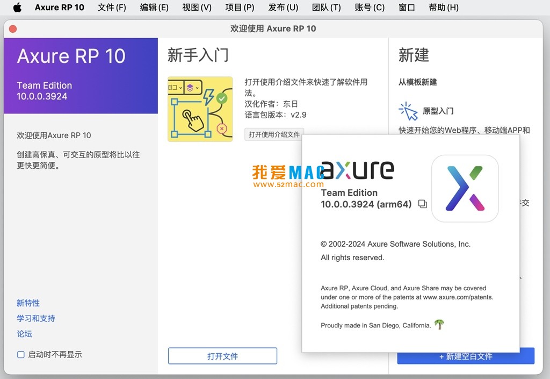The height and width of the screenshot is (379, 550).
Task: Open the yellow intro file thumbnail
Action: pos(200,109)
